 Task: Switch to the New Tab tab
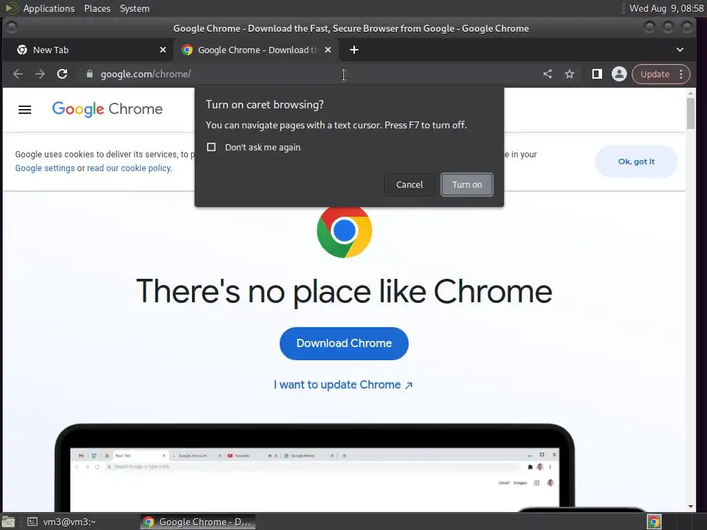(88, 50)
